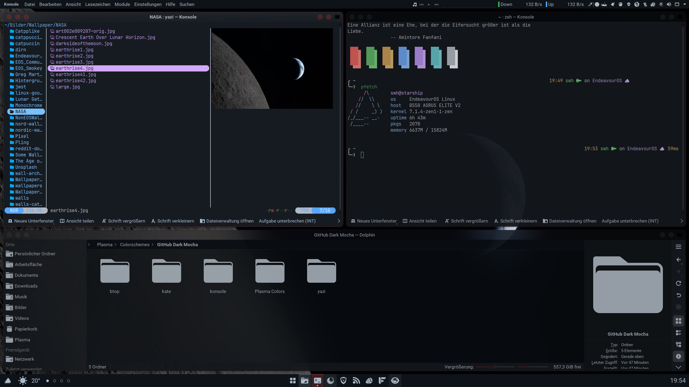Switch Dolphin to icons view mode

(678, 321)
